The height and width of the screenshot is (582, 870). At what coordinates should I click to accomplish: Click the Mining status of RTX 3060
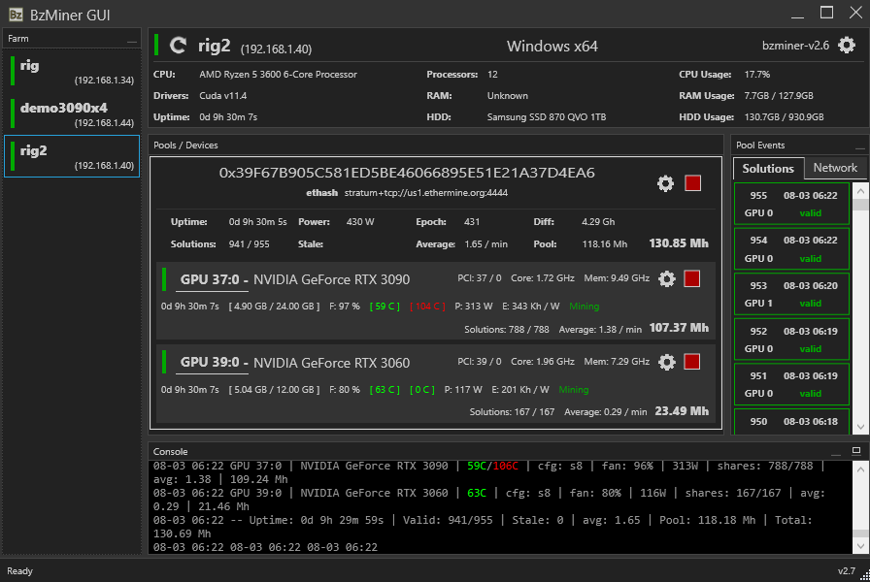pos(573,390)
